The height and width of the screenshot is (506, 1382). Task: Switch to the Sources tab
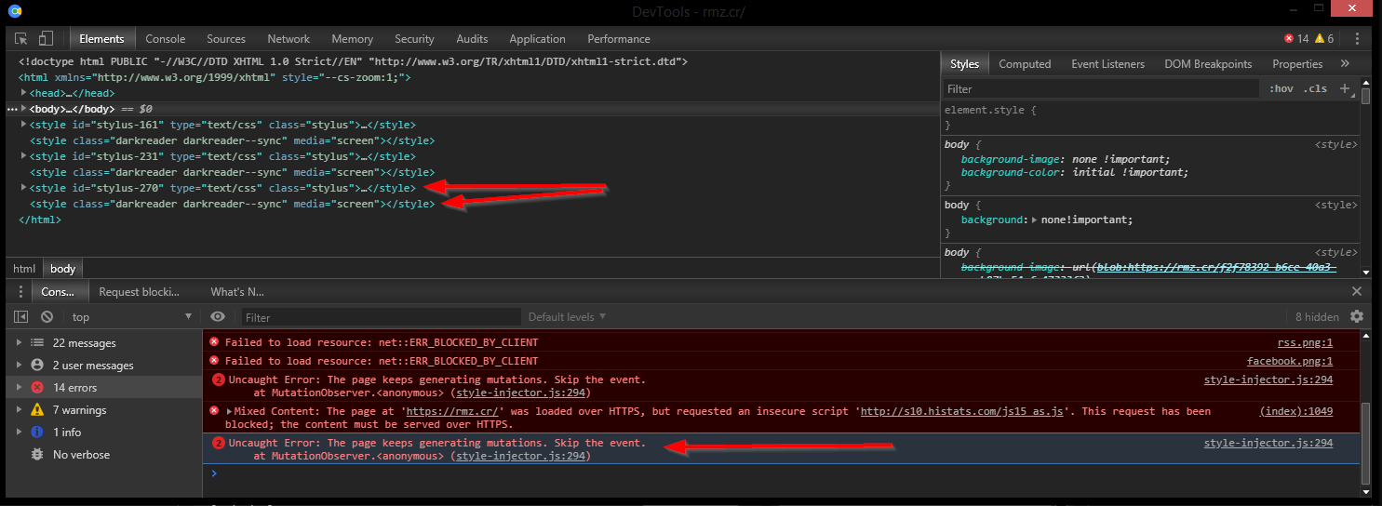226,38
